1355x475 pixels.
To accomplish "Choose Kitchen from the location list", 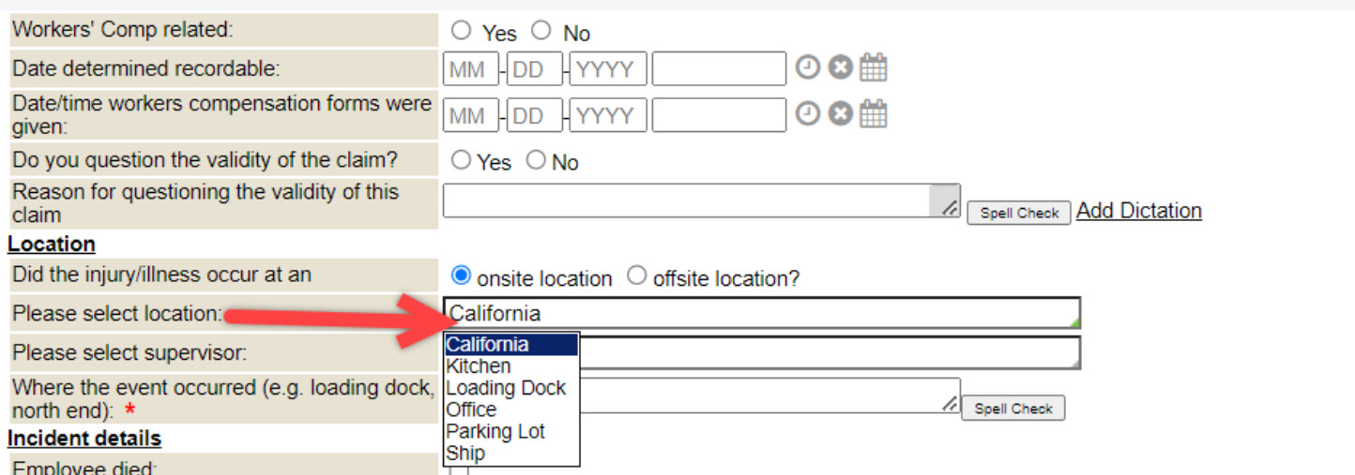I will tap(479, 366).
